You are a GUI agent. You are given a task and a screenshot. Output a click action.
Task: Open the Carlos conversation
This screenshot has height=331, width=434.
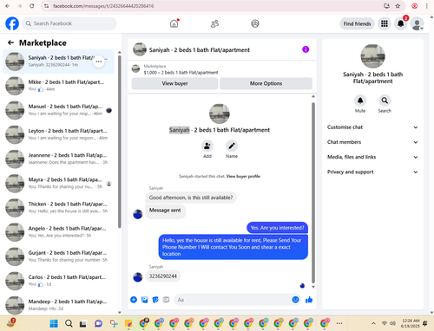click(x=58, y=281)
